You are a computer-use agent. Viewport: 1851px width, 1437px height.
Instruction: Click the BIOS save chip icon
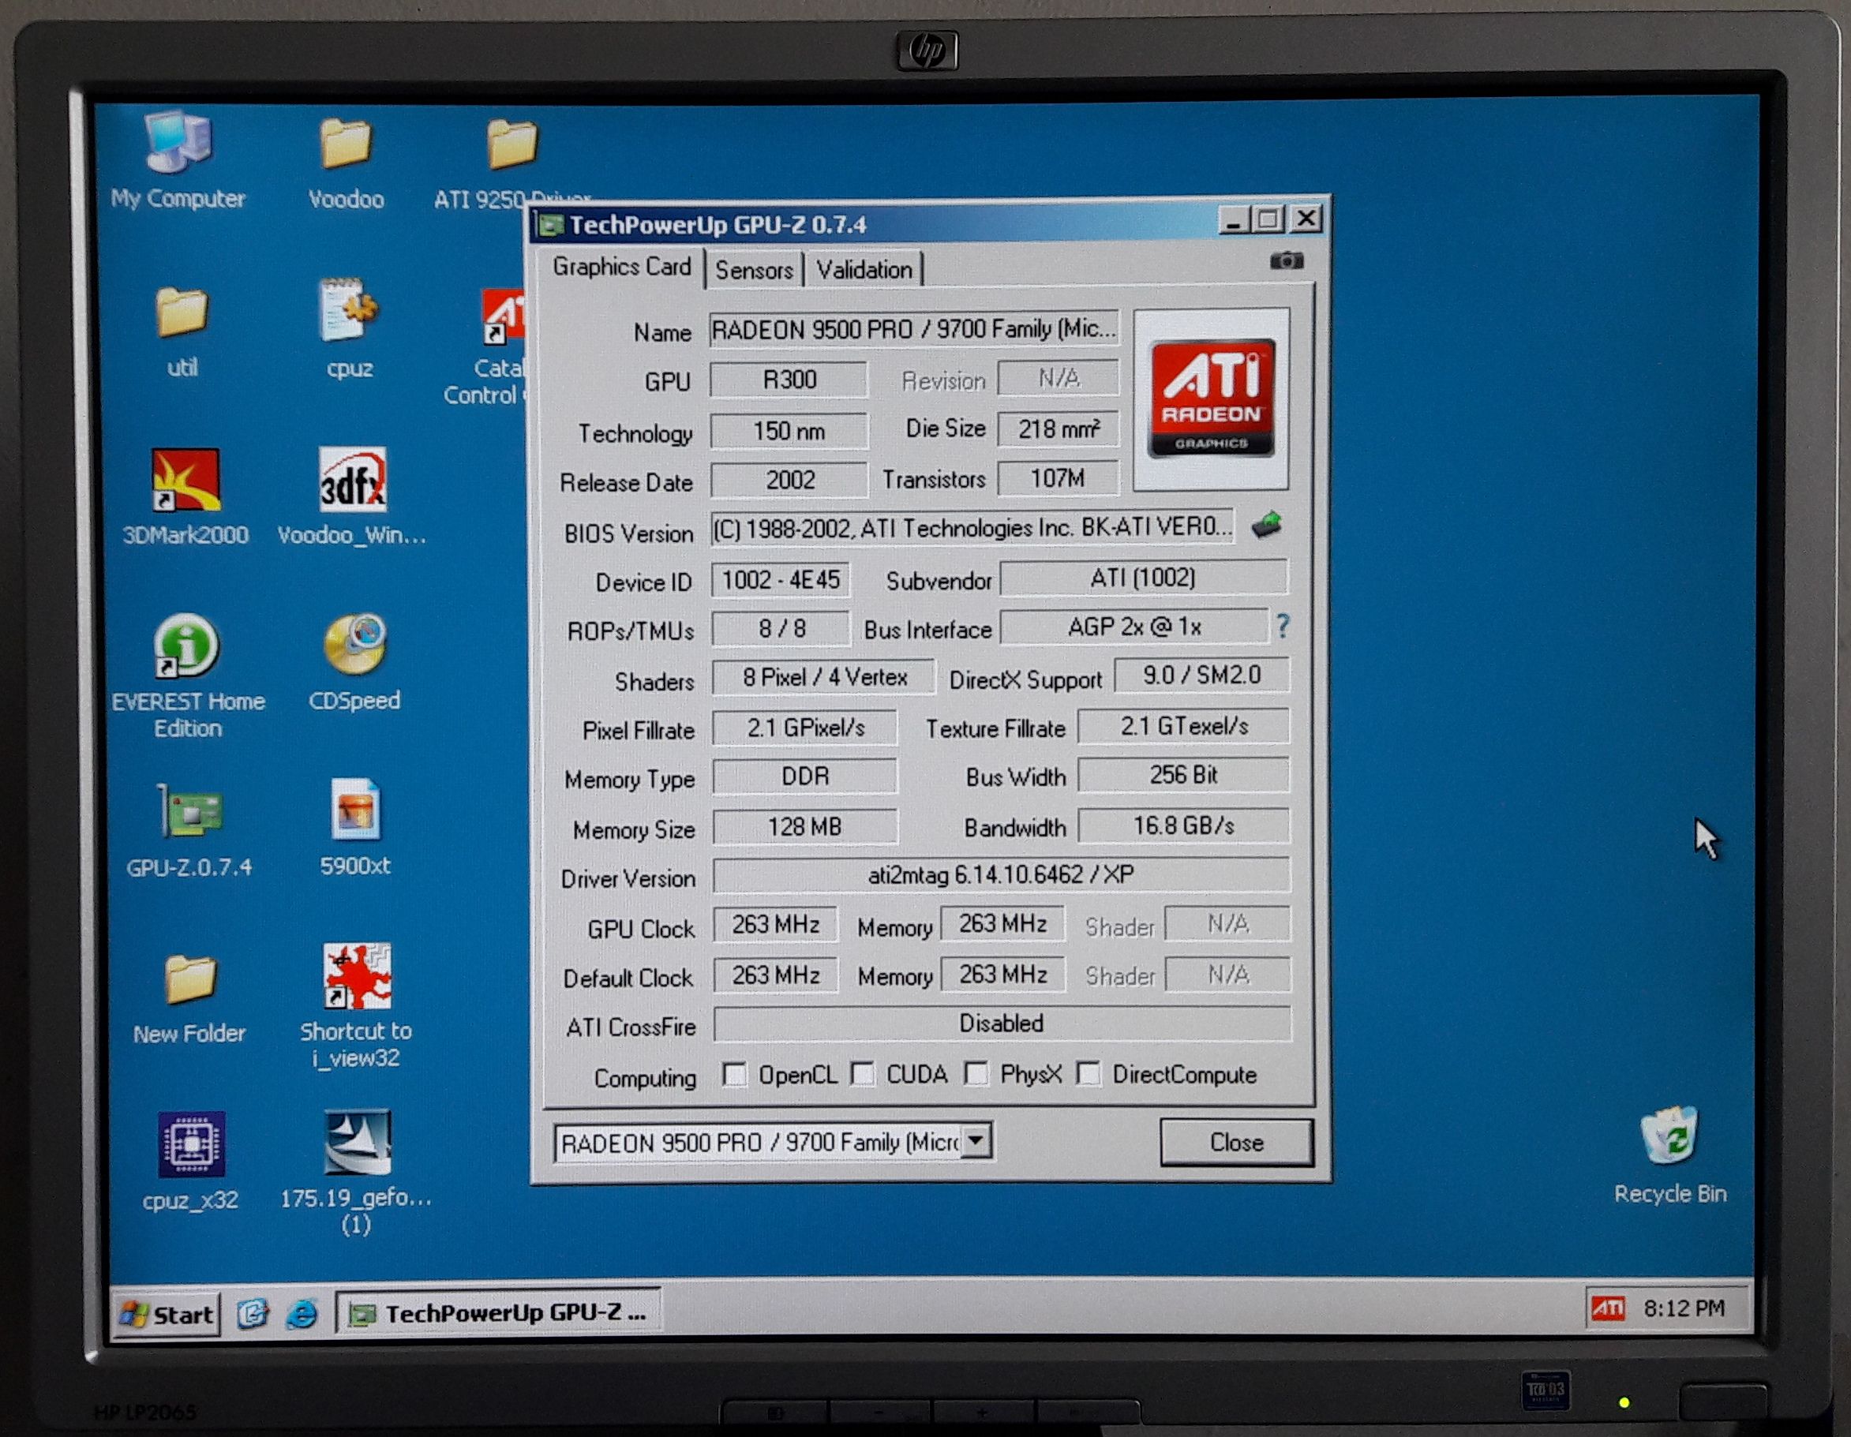(x=1267, y=526)
